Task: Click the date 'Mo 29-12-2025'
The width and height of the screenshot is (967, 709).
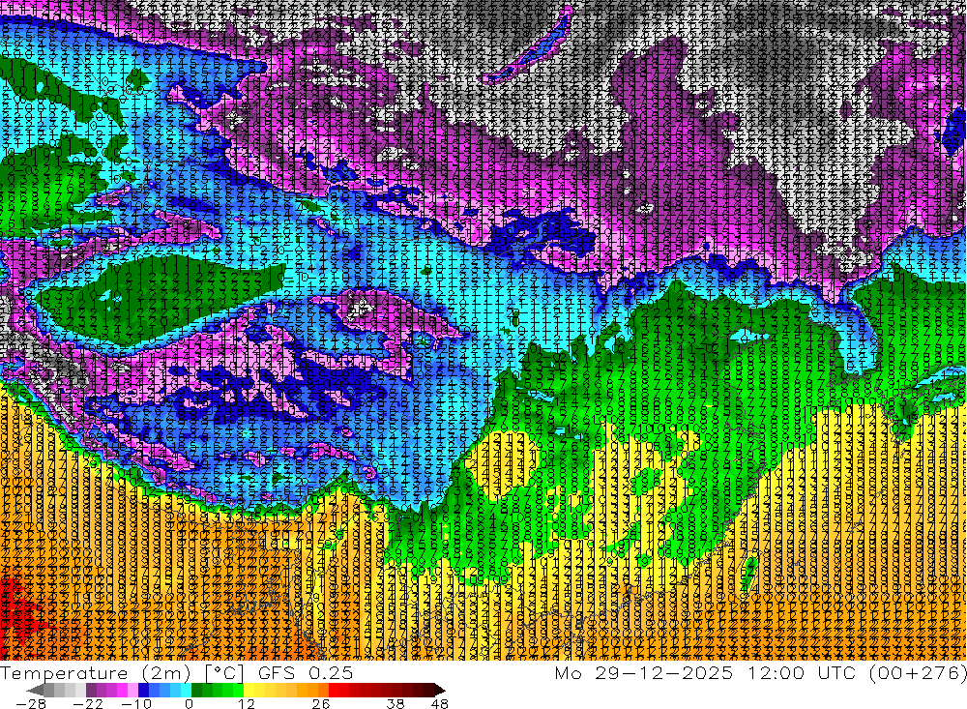Action: (644, 672)
